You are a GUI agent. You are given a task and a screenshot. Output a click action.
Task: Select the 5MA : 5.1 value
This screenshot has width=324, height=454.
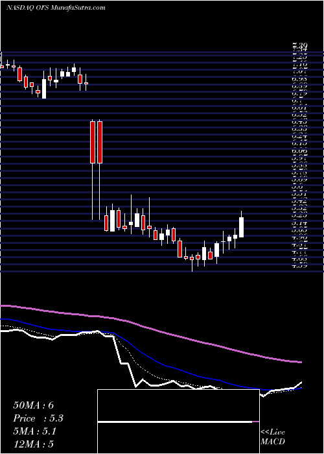tap(34, 431)
